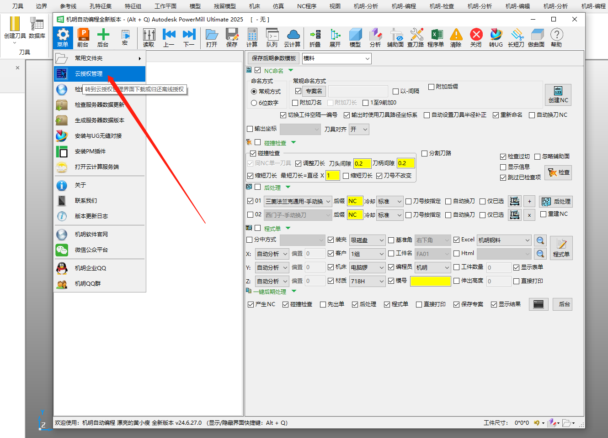The height and width of the screenshot is (438, 608).
Task: Click the 保存后期参数模板 button
Action: click(274, 58)
